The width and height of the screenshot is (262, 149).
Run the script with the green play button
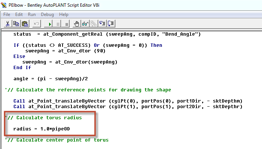(49, 24)
